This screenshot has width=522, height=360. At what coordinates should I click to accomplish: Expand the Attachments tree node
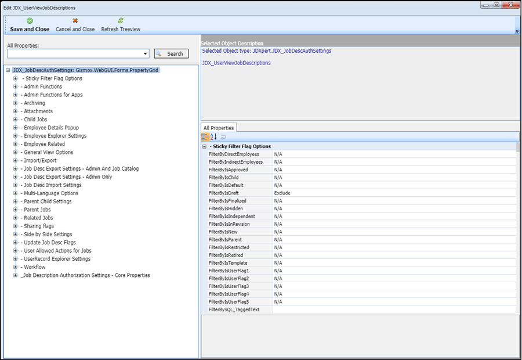tap(15, 111)
